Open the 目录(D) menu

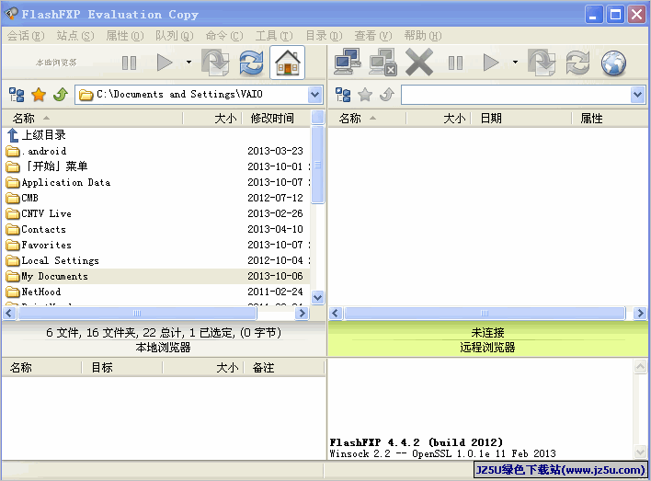click(325, 36)
